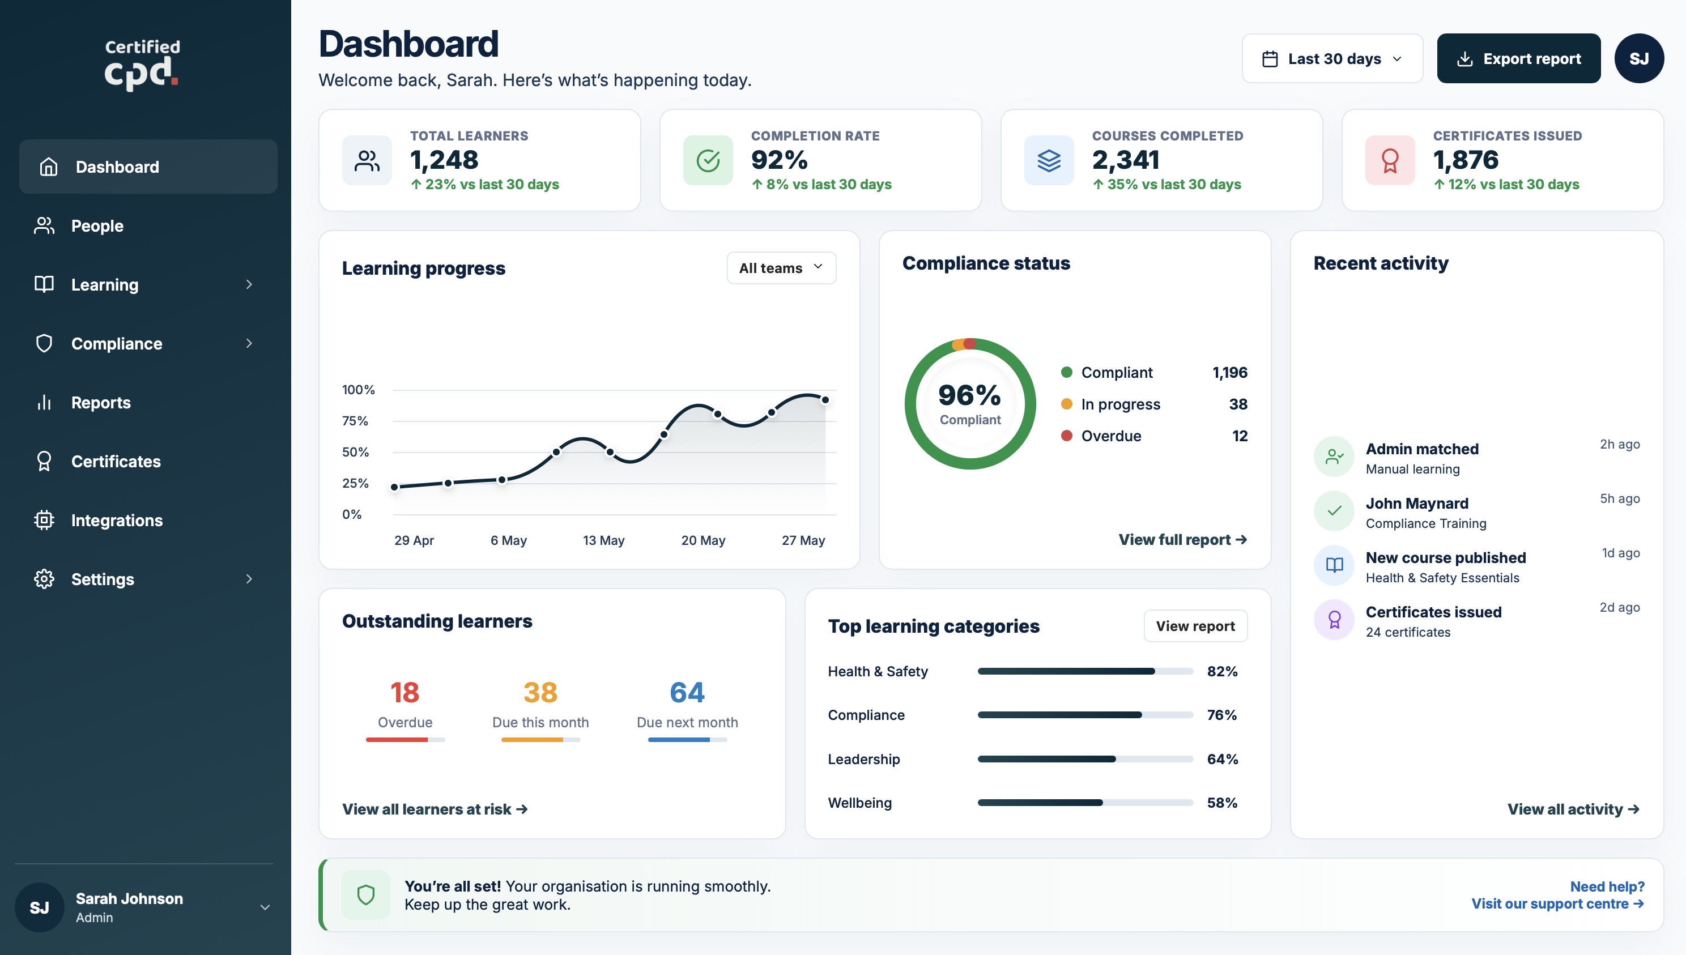Click the calendar icon in date filter
Screen dimensions: 1686x955
click(1270, 59)
